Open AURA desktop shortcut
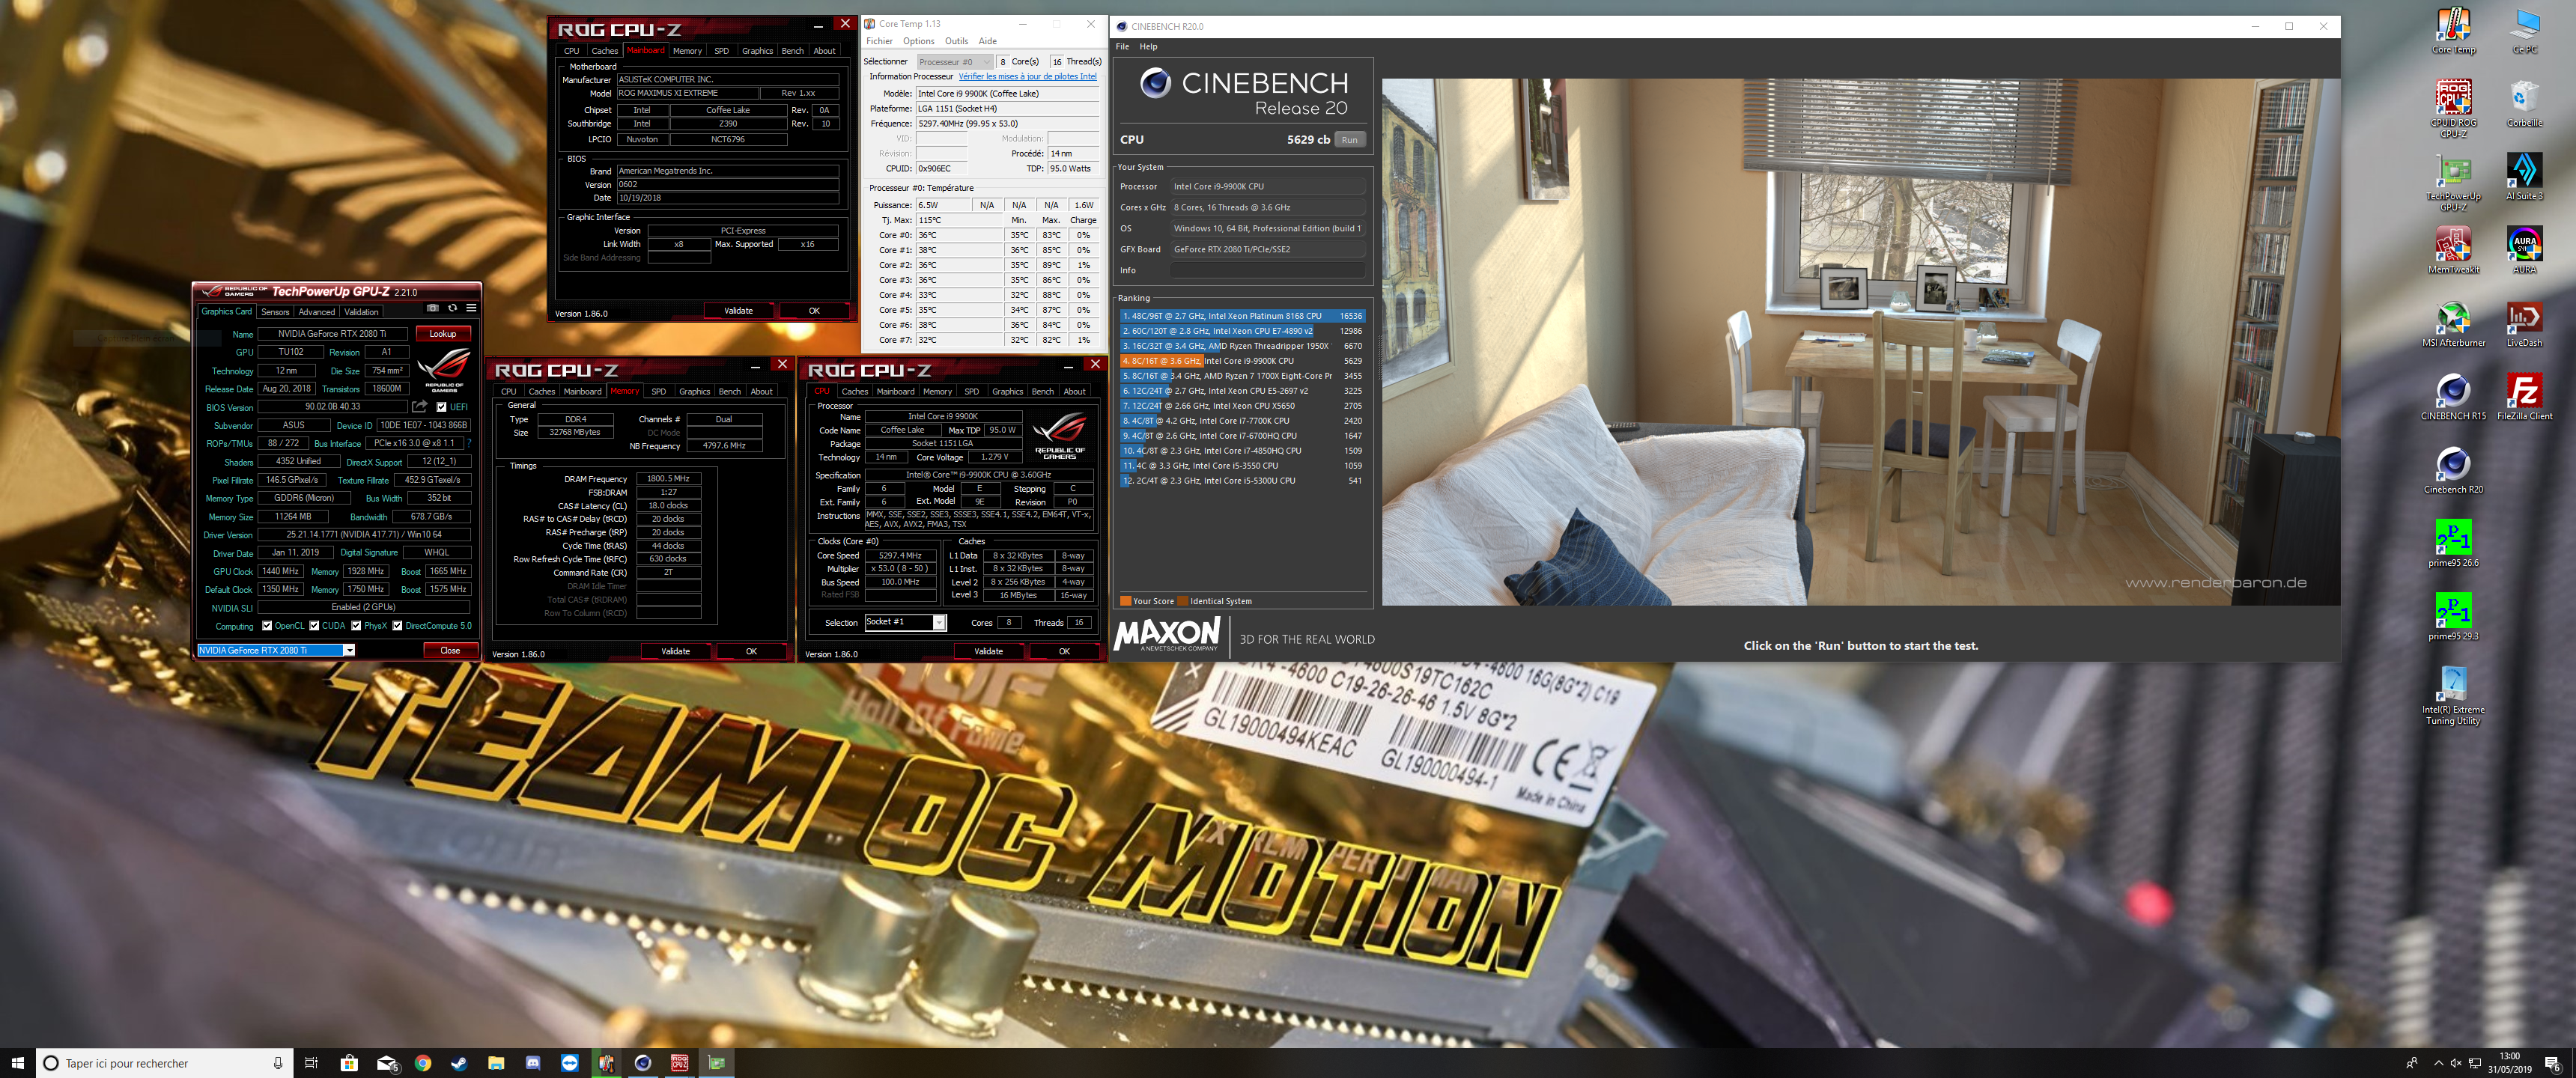 pyautogui.click(x=2524, y=250)
